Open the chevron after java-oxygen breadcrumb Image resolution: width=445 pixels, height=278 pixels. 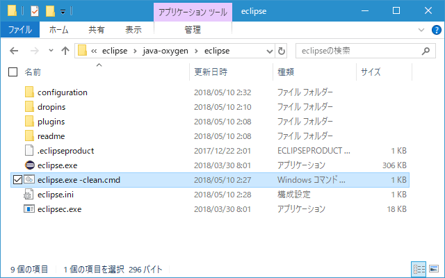click(x=196, y=51)
